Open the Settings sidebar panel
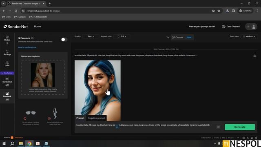261x147 pixels. pyautogui.click(x=7, y=53)
